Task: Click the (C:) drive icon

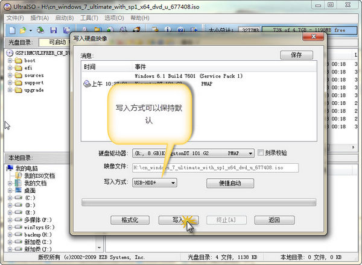Action: (18, 198)
